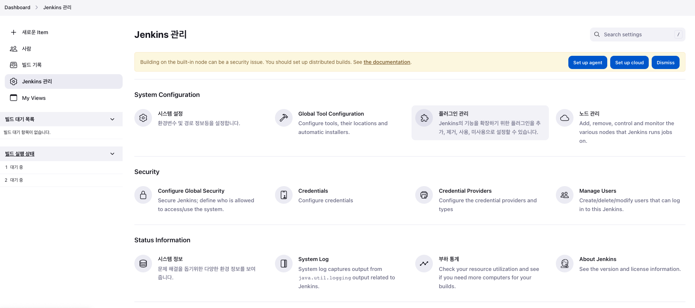
Task: Open 사람 in the sidebar
Action: pyautogui.click(x=64, y=49)
